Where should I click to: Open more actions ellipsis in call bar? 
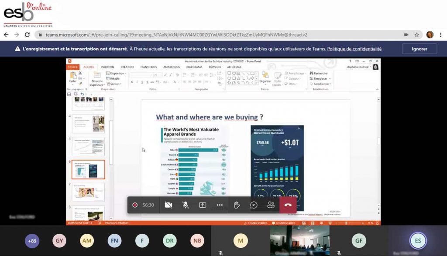coord(220,205)
